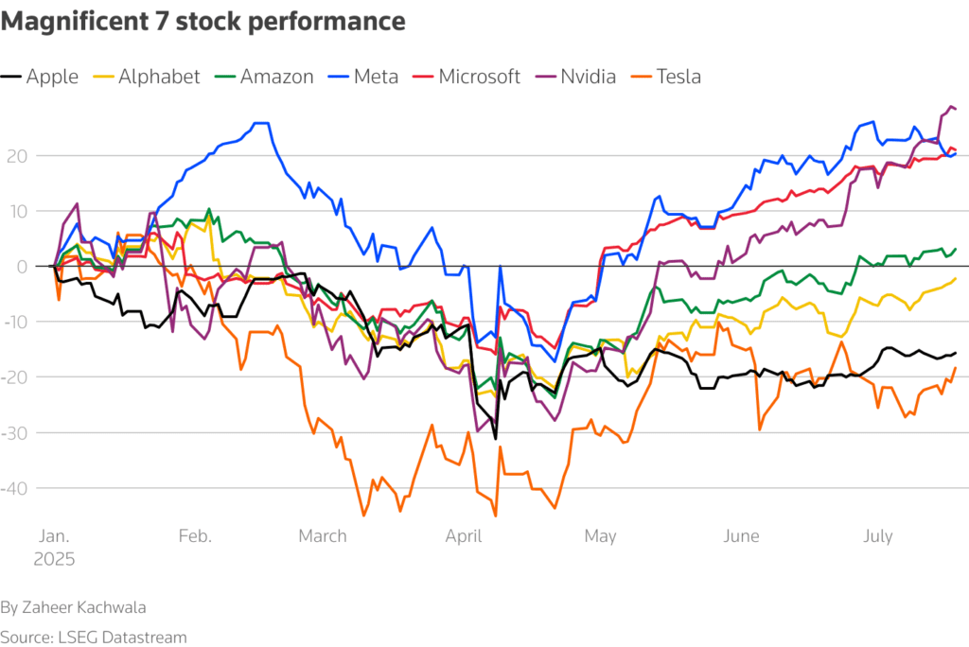The width and height of the screenshot is (969, 647).
Task: Toggle the Amazon legend label
Action: (277, 77)
